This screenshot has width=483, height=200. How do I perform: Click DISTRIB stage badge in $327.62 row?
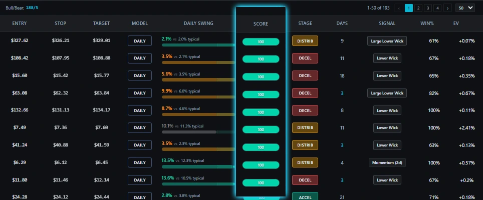pos(305,41)
